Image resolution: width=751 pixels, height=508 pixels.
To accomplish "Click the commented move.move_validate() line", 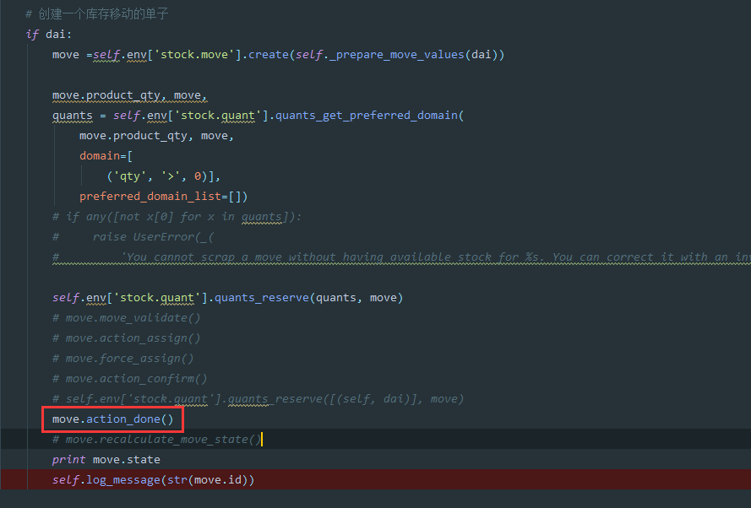I will click(127, 318).
